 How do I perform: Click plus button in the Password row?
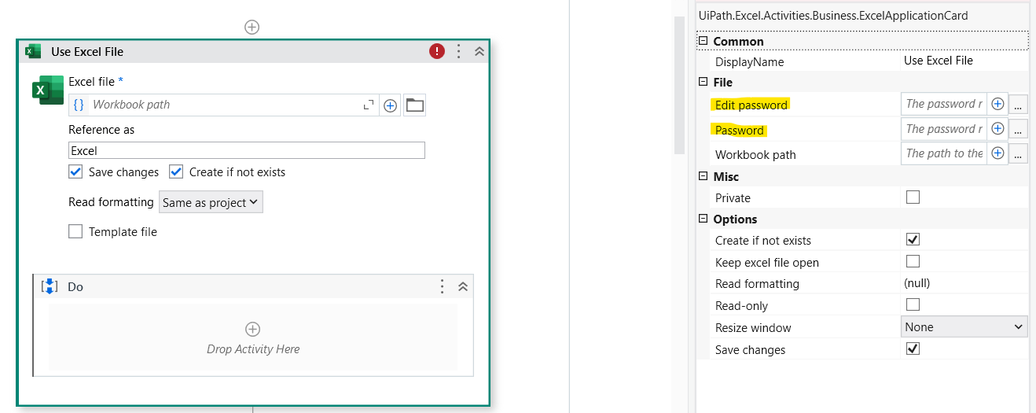(997, 128)
